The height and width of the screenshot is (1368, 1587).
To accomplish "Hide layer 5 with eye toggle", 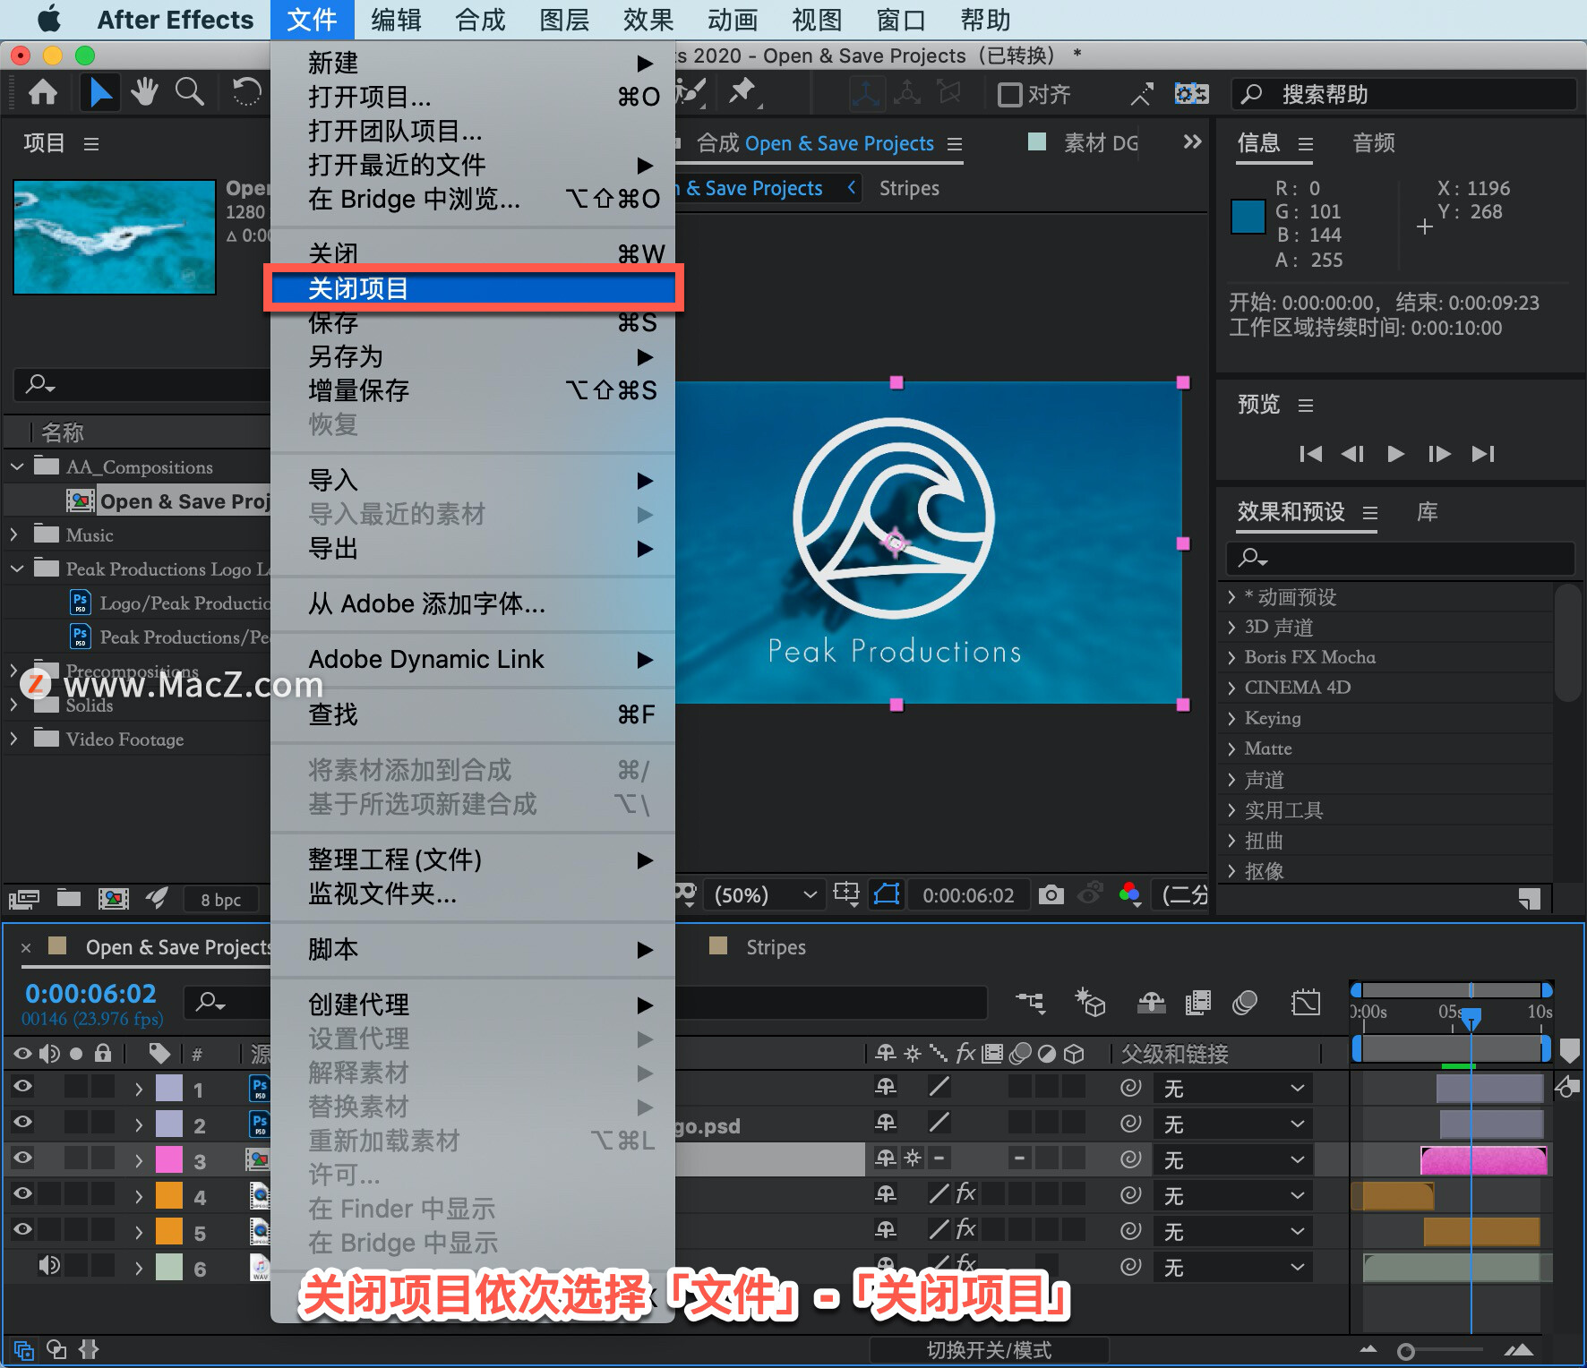I will pyautogui.click(x=22, y=1229).
